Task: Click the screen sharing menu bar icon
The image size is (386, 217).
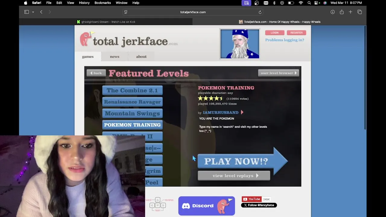Action: coord(246,3)
